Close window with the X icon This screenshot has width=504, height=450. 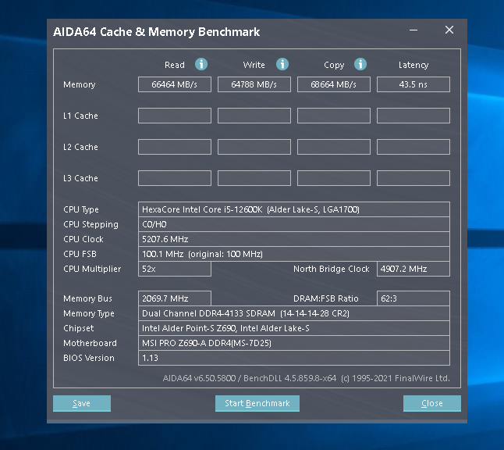[x=449, y=30]
